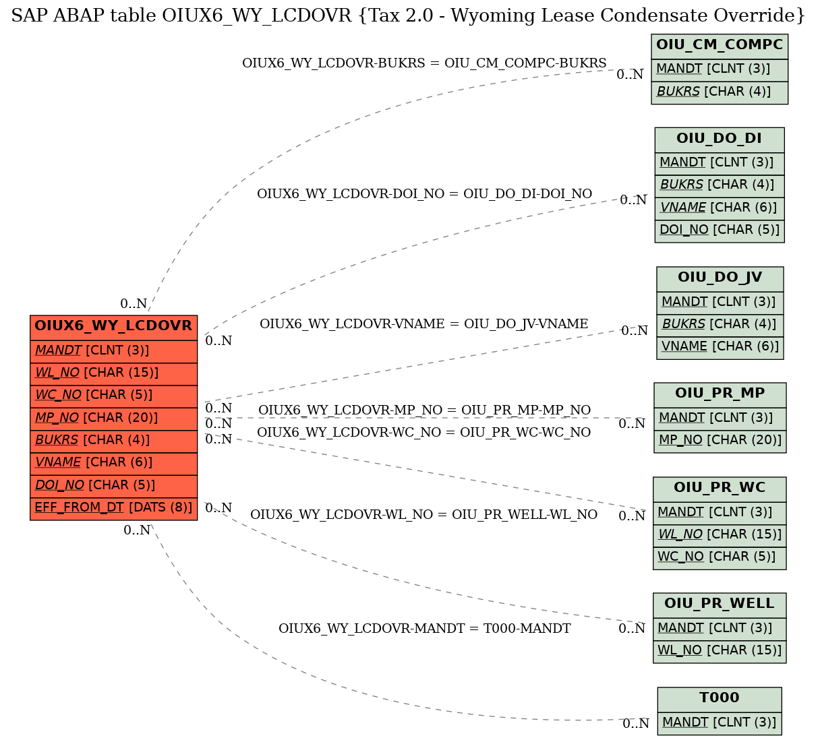Select MANDT [CLNT (3)] in OIU_DO_JV
This screenshot has height=742, width=818.
(720, 303)
